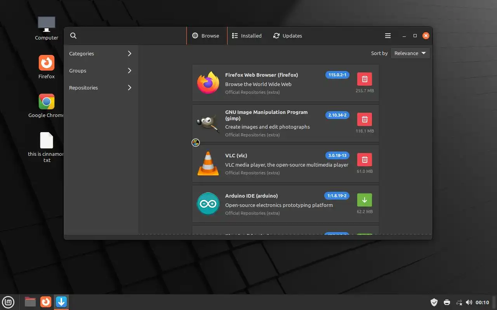This screenshot has height=310, width=497.
Task: Click the 255.7 MB size label
Action: [x=365, y=91]
